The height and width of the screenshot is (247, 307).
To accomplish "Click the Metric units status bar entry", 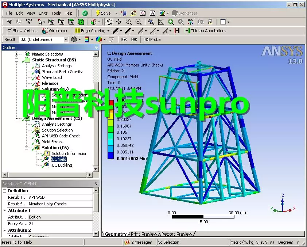I will point(252,242).
